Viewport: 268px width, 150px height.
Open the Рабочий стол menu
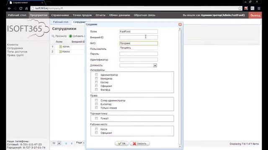point(17,15)
